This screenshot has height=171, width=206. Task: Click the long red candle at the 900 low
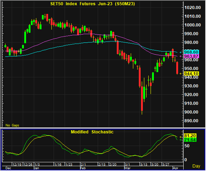[x=142, y=98]
